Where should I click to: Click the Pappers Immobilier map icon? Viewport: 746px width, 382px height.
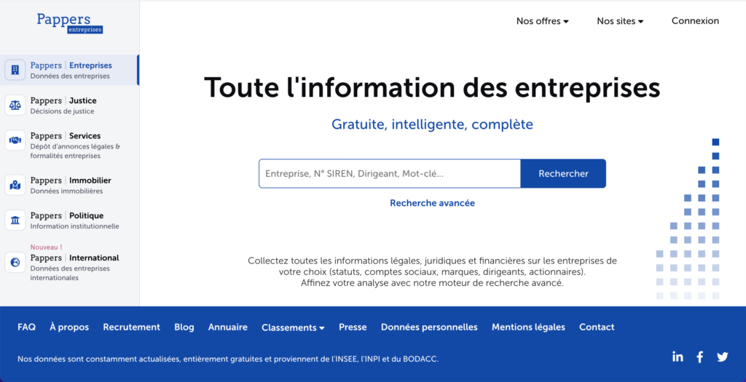(x=15, y=185)
